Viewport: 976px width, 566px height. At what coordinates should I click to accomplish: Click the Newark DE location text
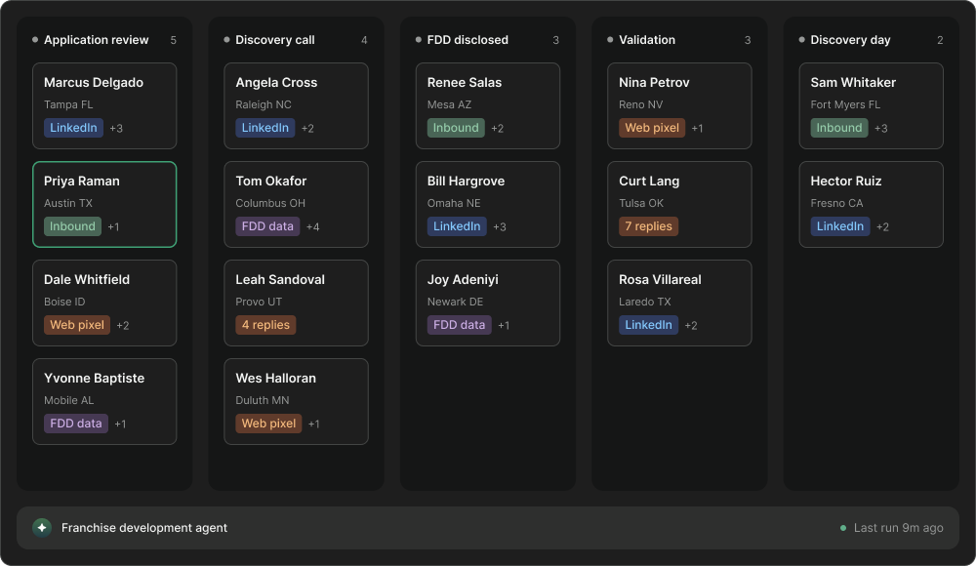pyautogui.click(x=455, y=302)
